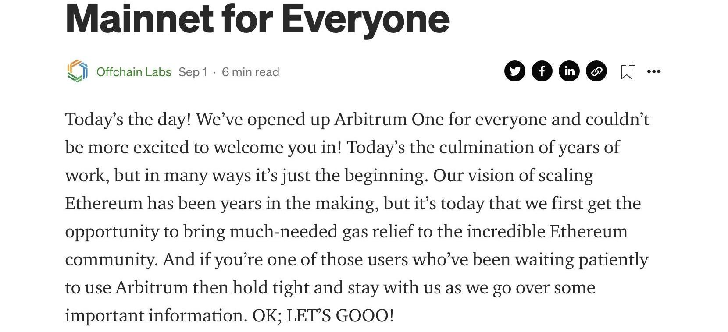Click the word patiently in the paragraph
Screen dimensions: 728x332
point(613,259)
